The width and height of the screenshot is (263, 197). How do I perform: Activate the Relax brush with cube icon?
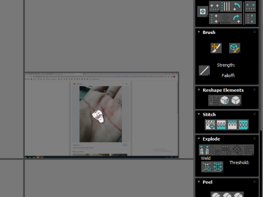pos(235,48)
